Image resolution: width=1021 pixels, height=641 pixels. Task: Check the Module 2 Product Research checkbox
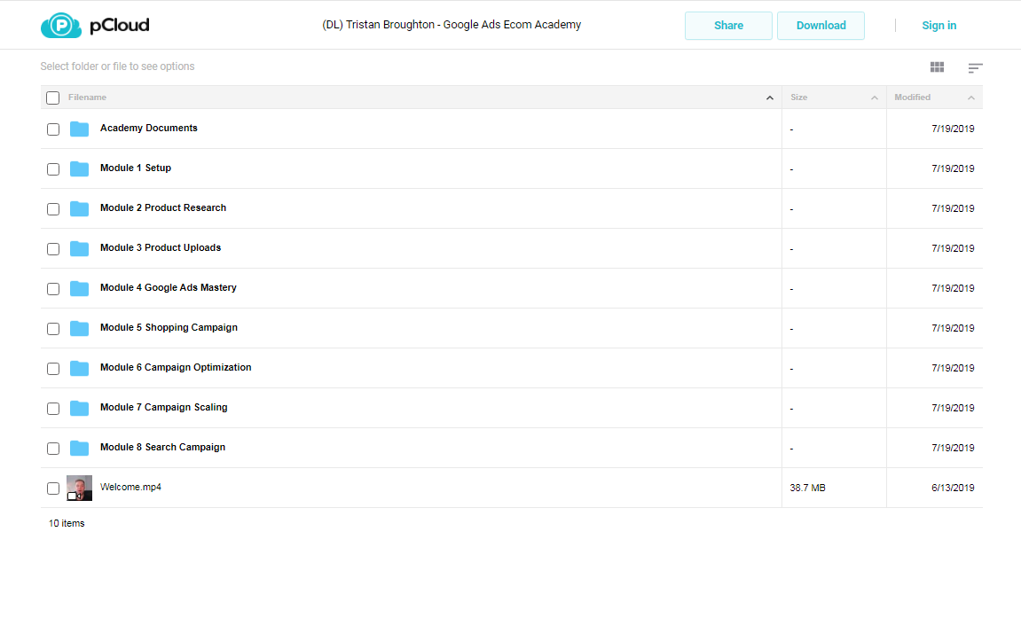53,209
